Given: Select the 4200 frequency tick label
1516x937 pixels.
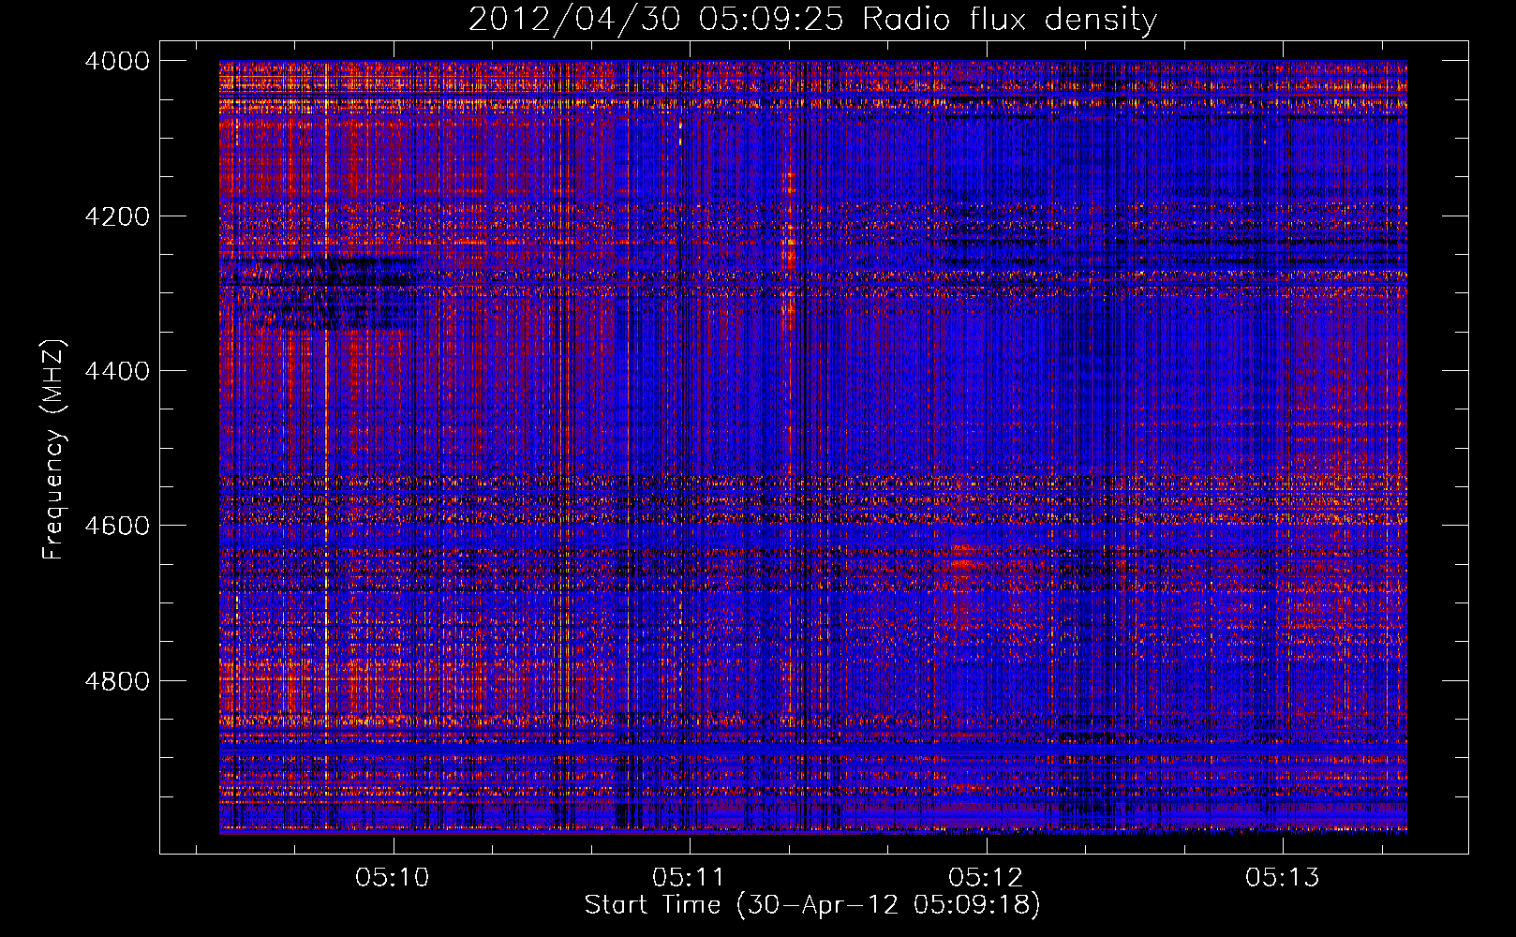Looking at the screenshot, I should [x=117, y=216].
